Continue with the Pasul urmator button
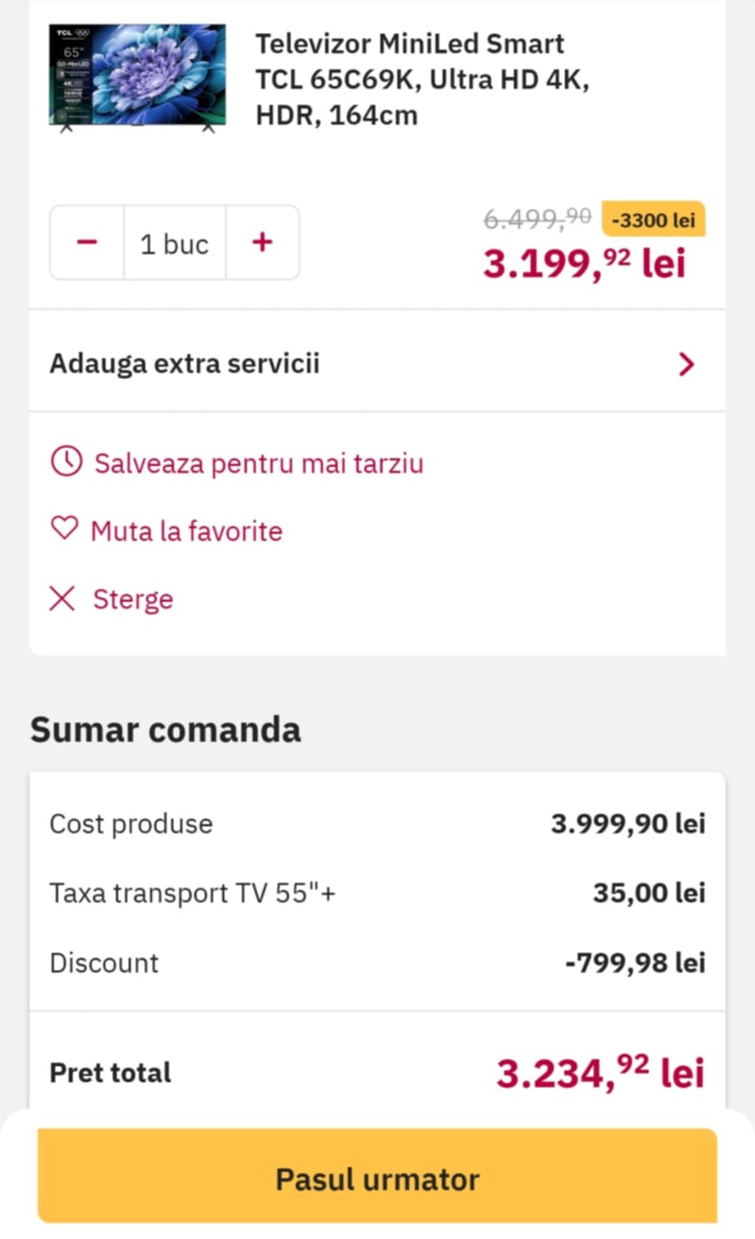 (377, 1178)
